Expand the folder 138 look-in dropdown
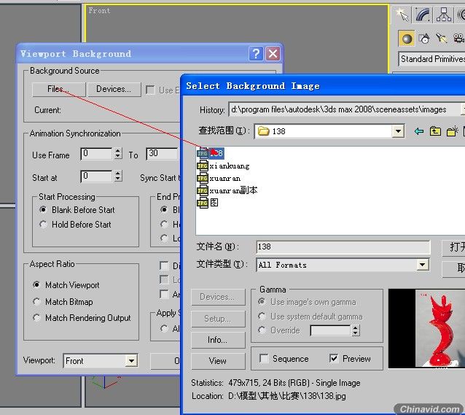This screenshot has width=465, height=415. tap(398, 131)
